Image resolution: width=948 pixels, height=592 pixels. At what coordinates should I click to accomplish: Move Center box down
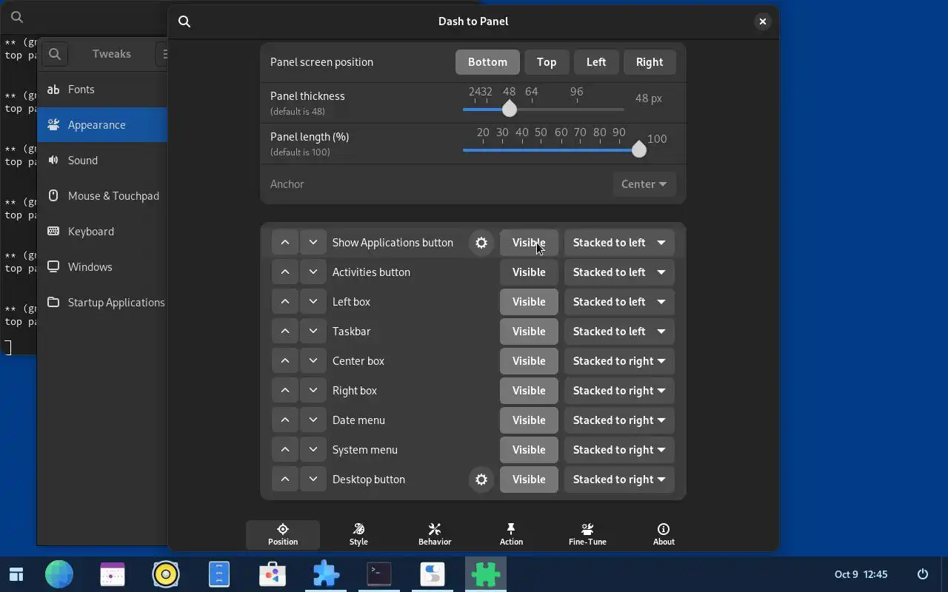click(x=313, y=361)
